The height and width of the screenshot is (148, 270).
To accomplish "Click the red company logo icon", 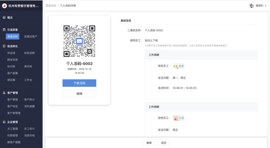I will pyautogui.click(x=4, y=6).
